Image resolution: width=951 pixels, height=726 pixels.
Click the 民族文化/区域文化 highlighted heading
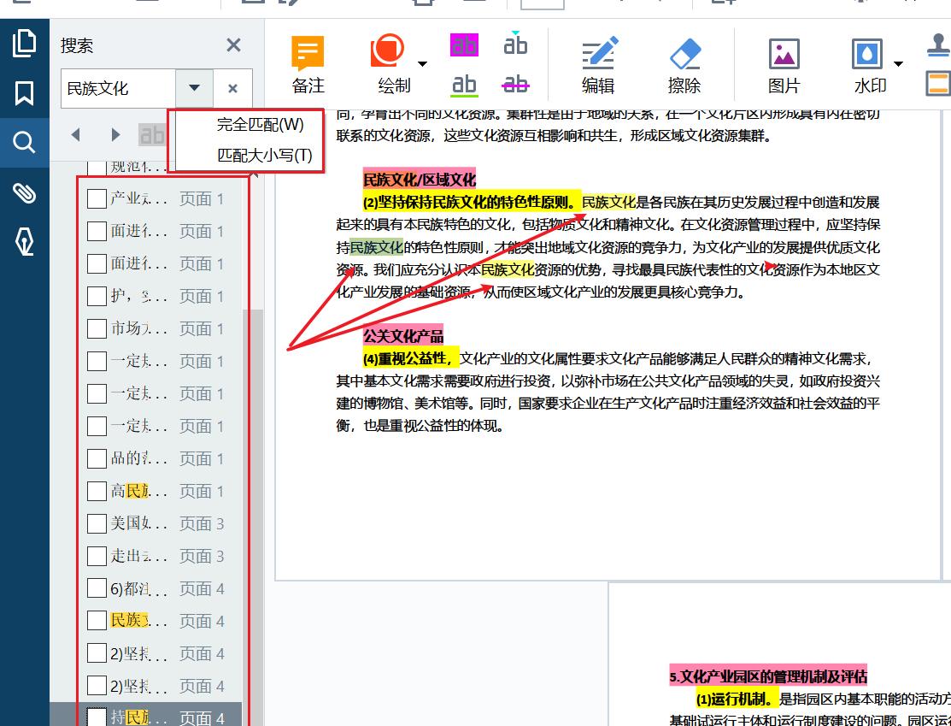419,179
